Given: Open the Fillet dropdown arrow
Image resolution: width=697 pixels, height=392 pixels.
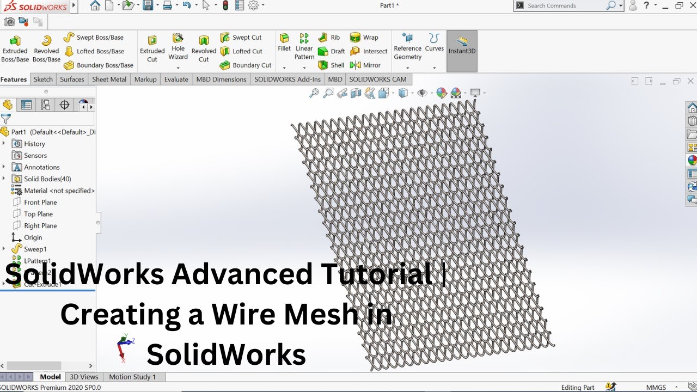Looking at the screenshot, I should tap(284, 68).
